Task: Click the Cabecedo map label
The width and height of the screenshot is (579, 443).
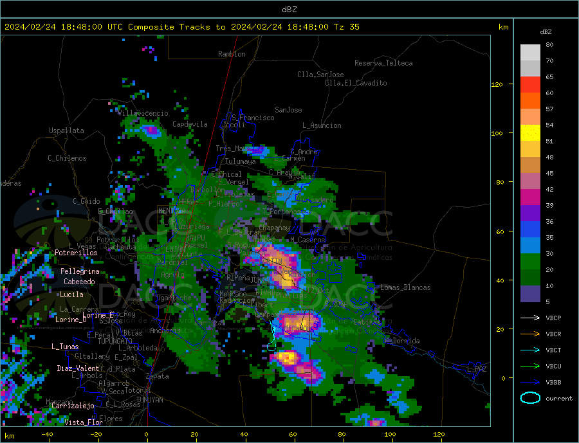Action: coord(79,282)
